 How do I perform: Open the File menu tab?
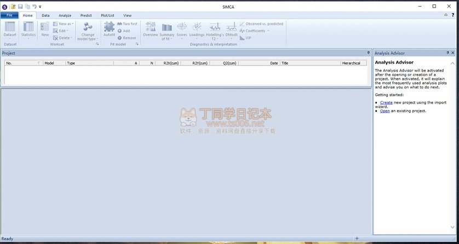click(x=9, y=15)
